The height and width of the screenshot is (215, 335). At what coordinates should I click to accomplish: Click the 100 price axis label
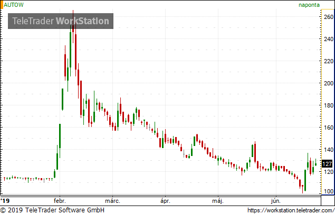(x=329, y=191)
